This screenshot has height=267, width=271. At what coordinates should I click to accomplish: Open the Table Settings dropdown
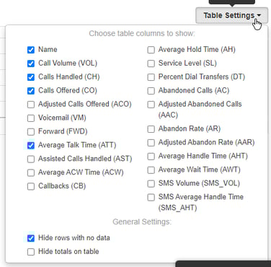232,15
